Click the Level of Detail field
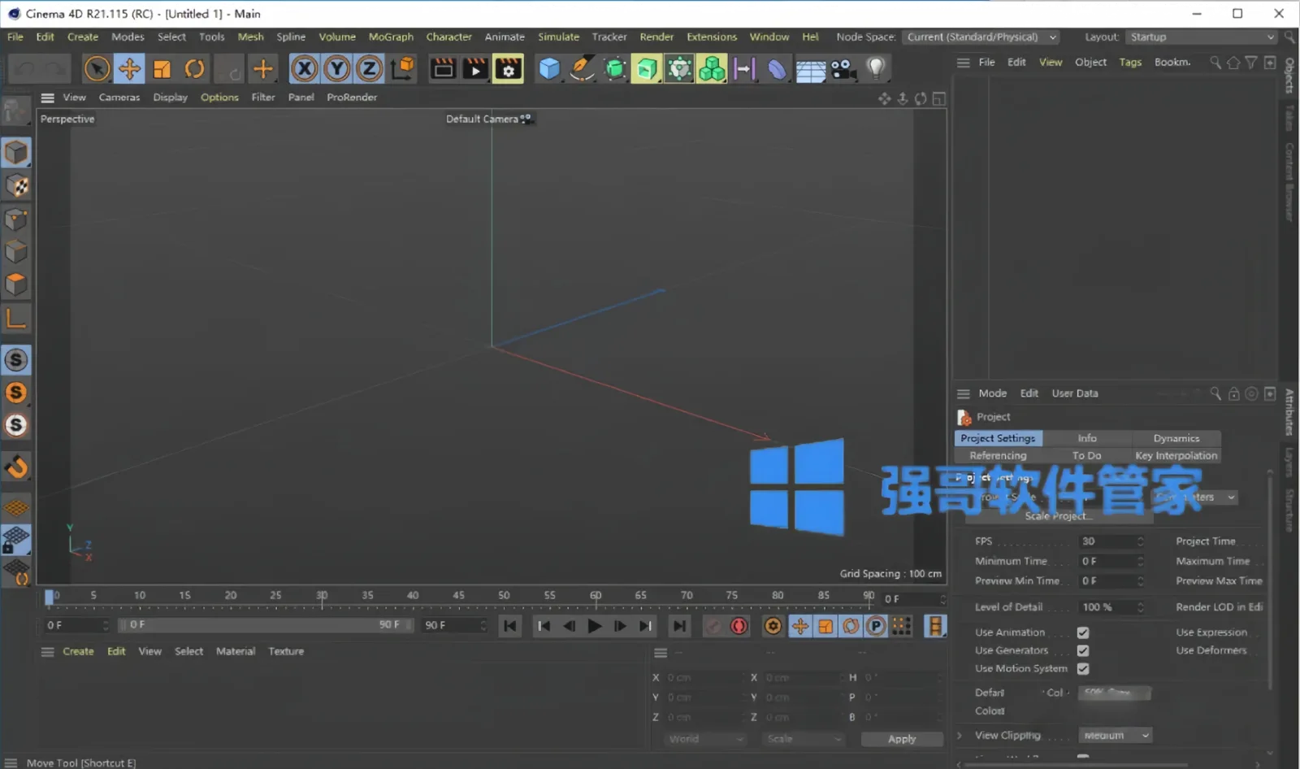 tap(1111, 607)
